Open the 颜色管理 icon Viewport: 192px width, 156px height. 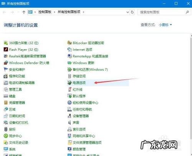70,149
